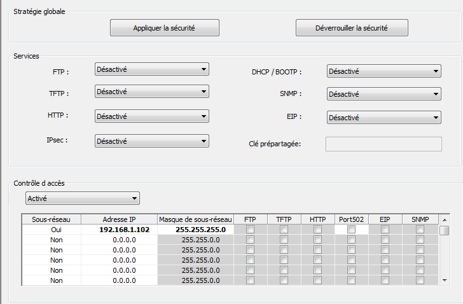Expand the TFTP service dropdown

[151, 92]
